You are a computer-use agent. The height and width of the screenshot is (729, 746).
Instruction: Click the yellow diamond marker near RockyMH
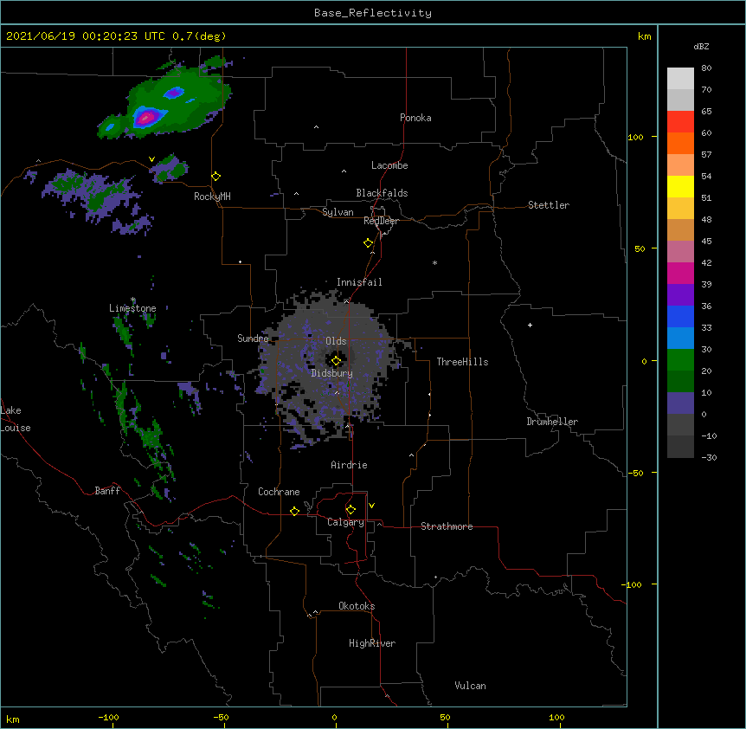pyautogui.click(x=216, y=177)
